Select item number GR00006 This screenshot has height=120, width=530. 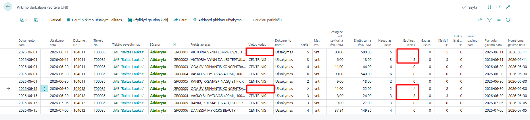tap(180, 110)
